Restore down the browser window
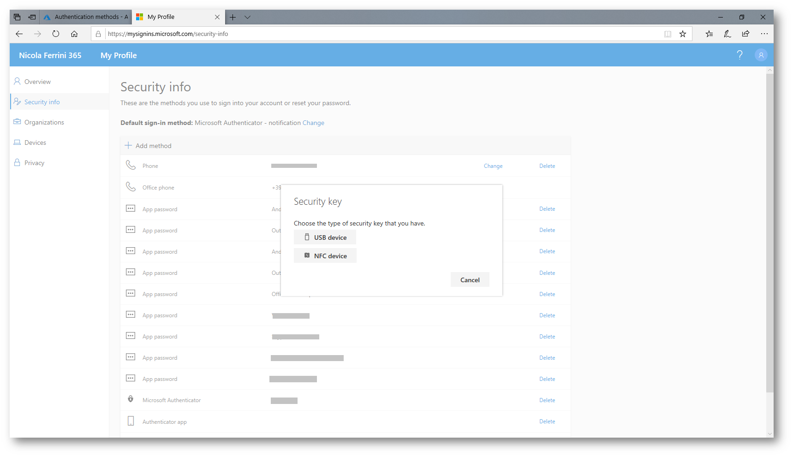The image size is (793, 457). [x=742, y=17]
